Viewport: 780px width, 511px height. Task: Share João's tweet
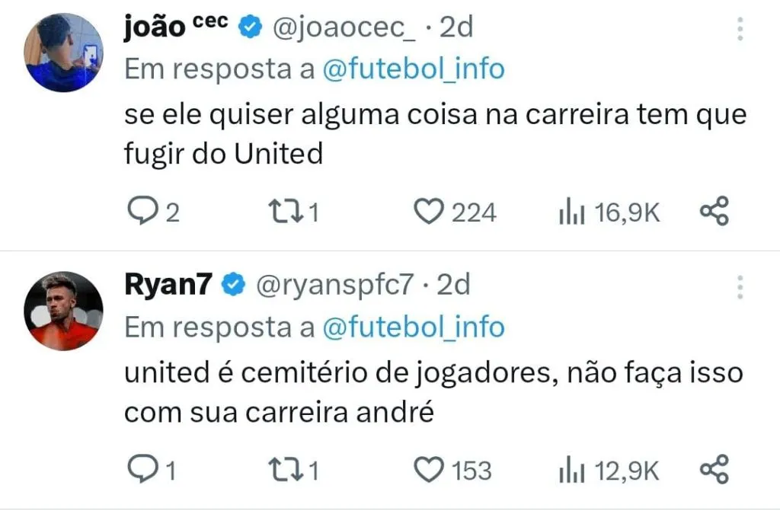click(x=714, y=212)
